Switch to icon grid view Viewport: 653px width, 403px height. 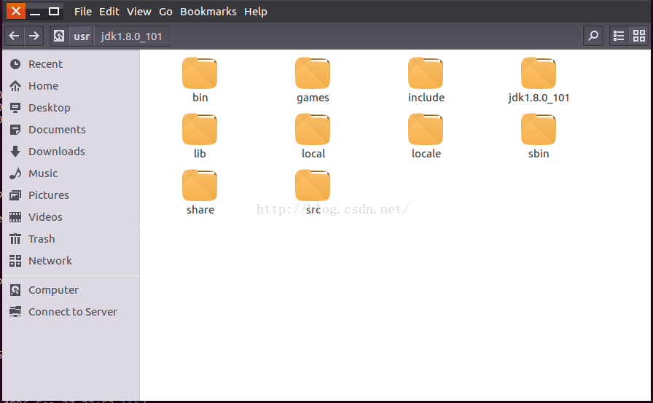(x=638, y=36)
